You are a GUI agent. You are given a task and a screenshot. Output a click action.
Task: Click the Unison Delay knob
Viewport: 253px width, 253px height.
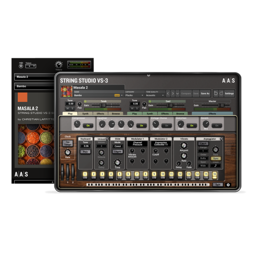[101, 163]
